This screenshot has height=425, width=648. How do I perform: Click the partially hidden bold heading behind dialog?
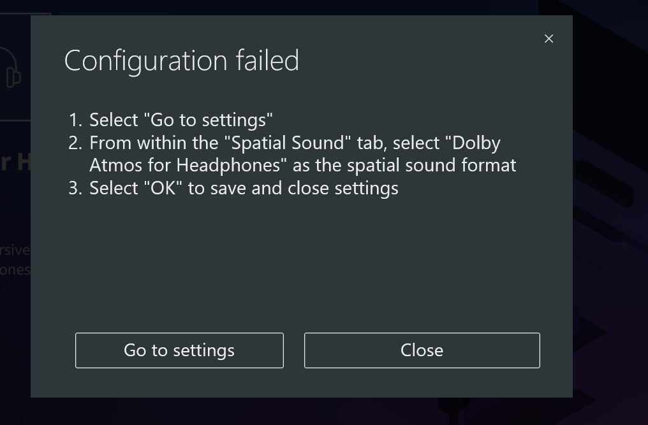(14, 162)
